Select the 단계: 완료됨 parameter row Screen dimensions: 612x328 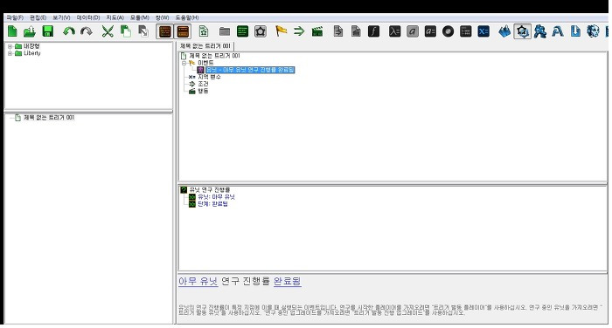click(212, 204)
